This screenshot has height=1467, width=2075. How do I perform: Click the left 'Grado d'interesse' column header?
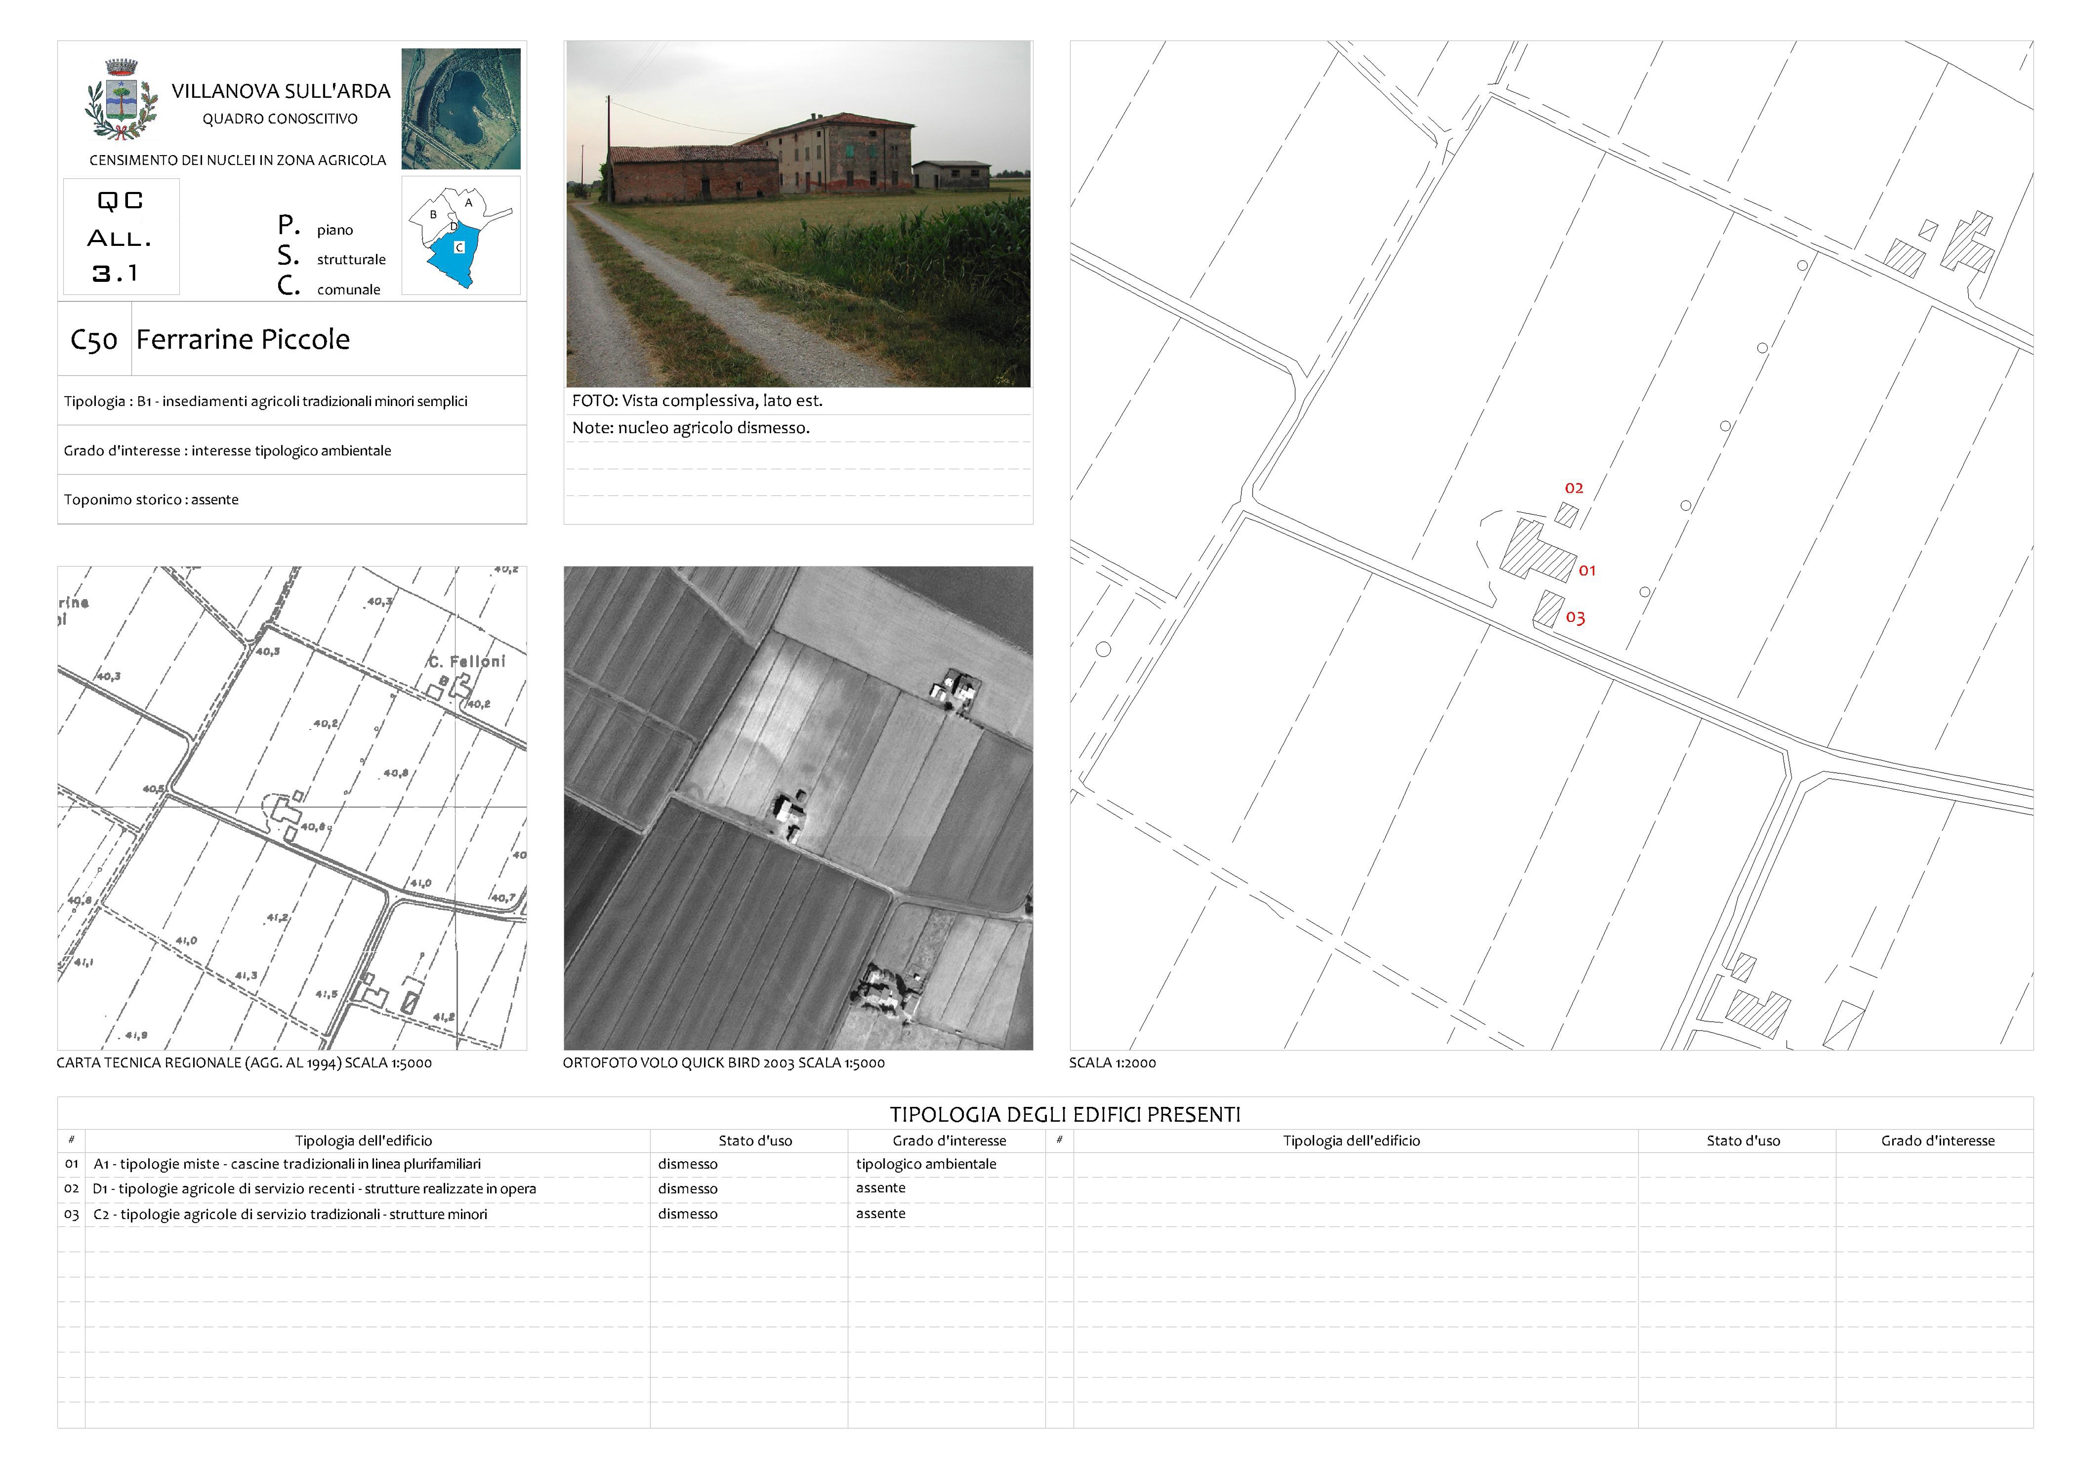click(950, 1141)
